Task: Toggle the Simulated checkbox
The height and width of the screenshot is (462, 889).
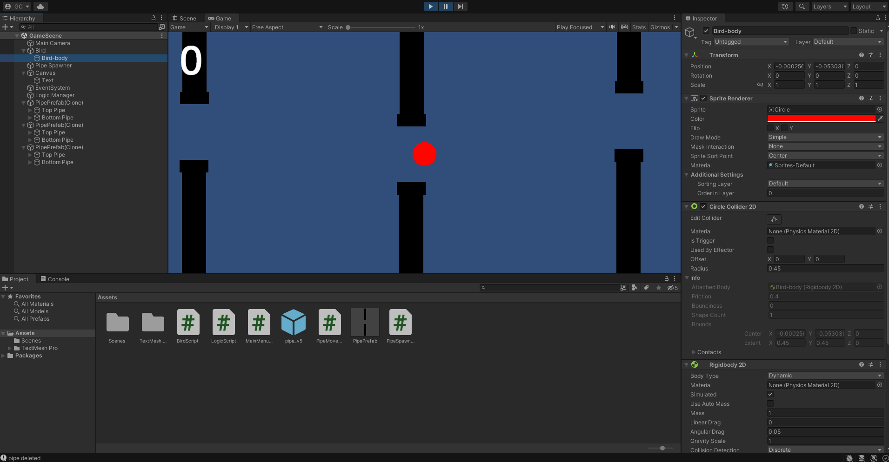Action: coord(770,394)
